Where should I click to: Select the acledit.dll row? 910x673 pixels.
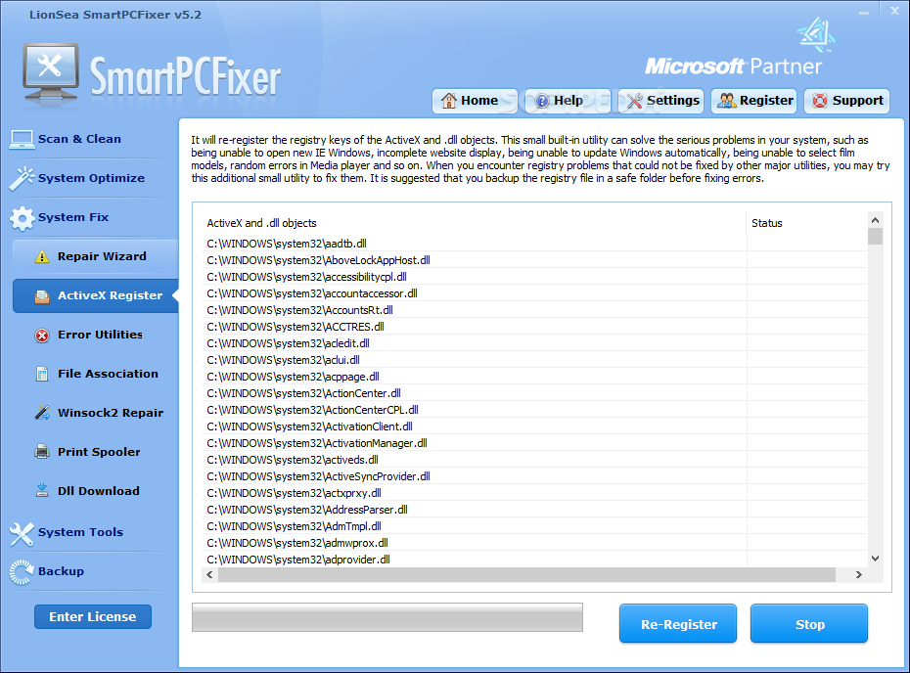534,343
